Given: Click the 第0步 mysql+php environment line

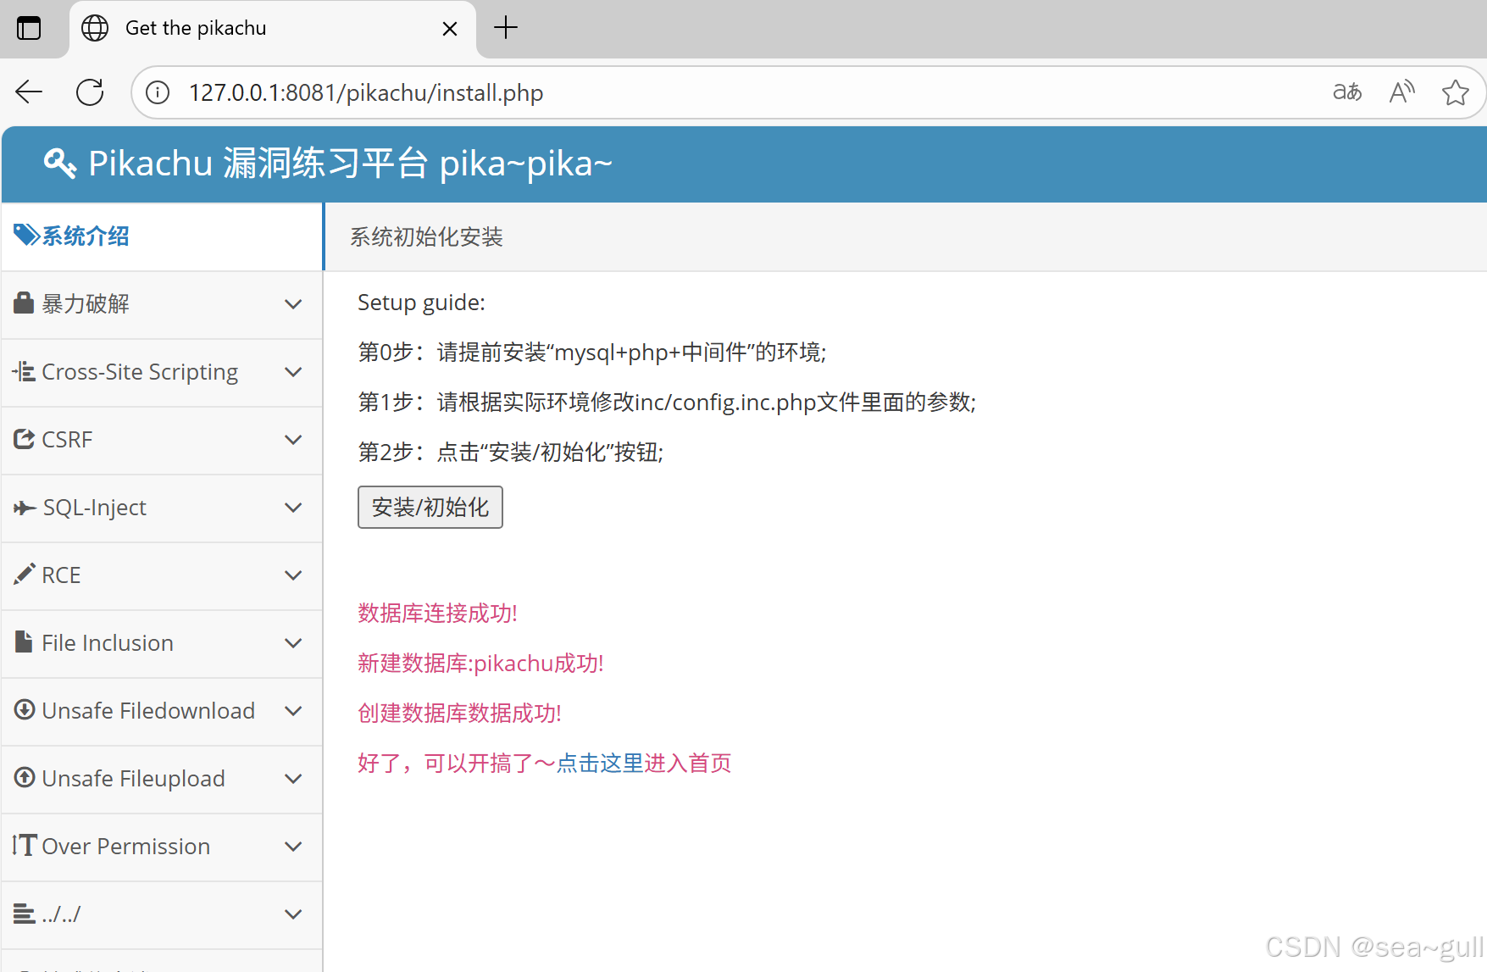Looking at the screenshot, I should click(x=592, y=352).
